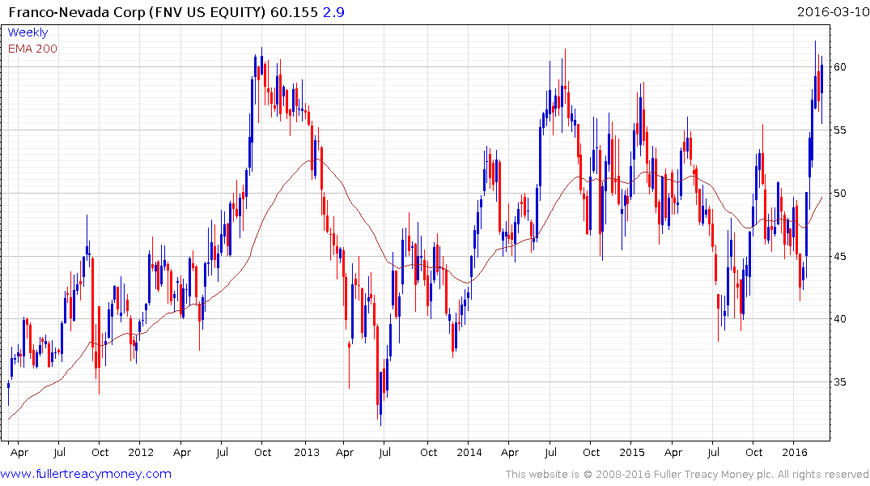Click the 2016-03-10 date label
870x486 pixels.
coord(833,11)
